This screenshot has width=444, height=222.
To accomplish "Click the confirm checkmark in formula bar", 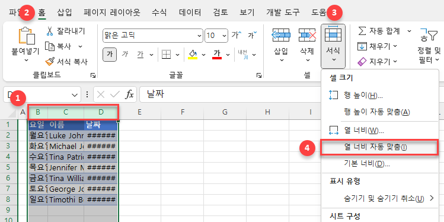I will 115,94.
